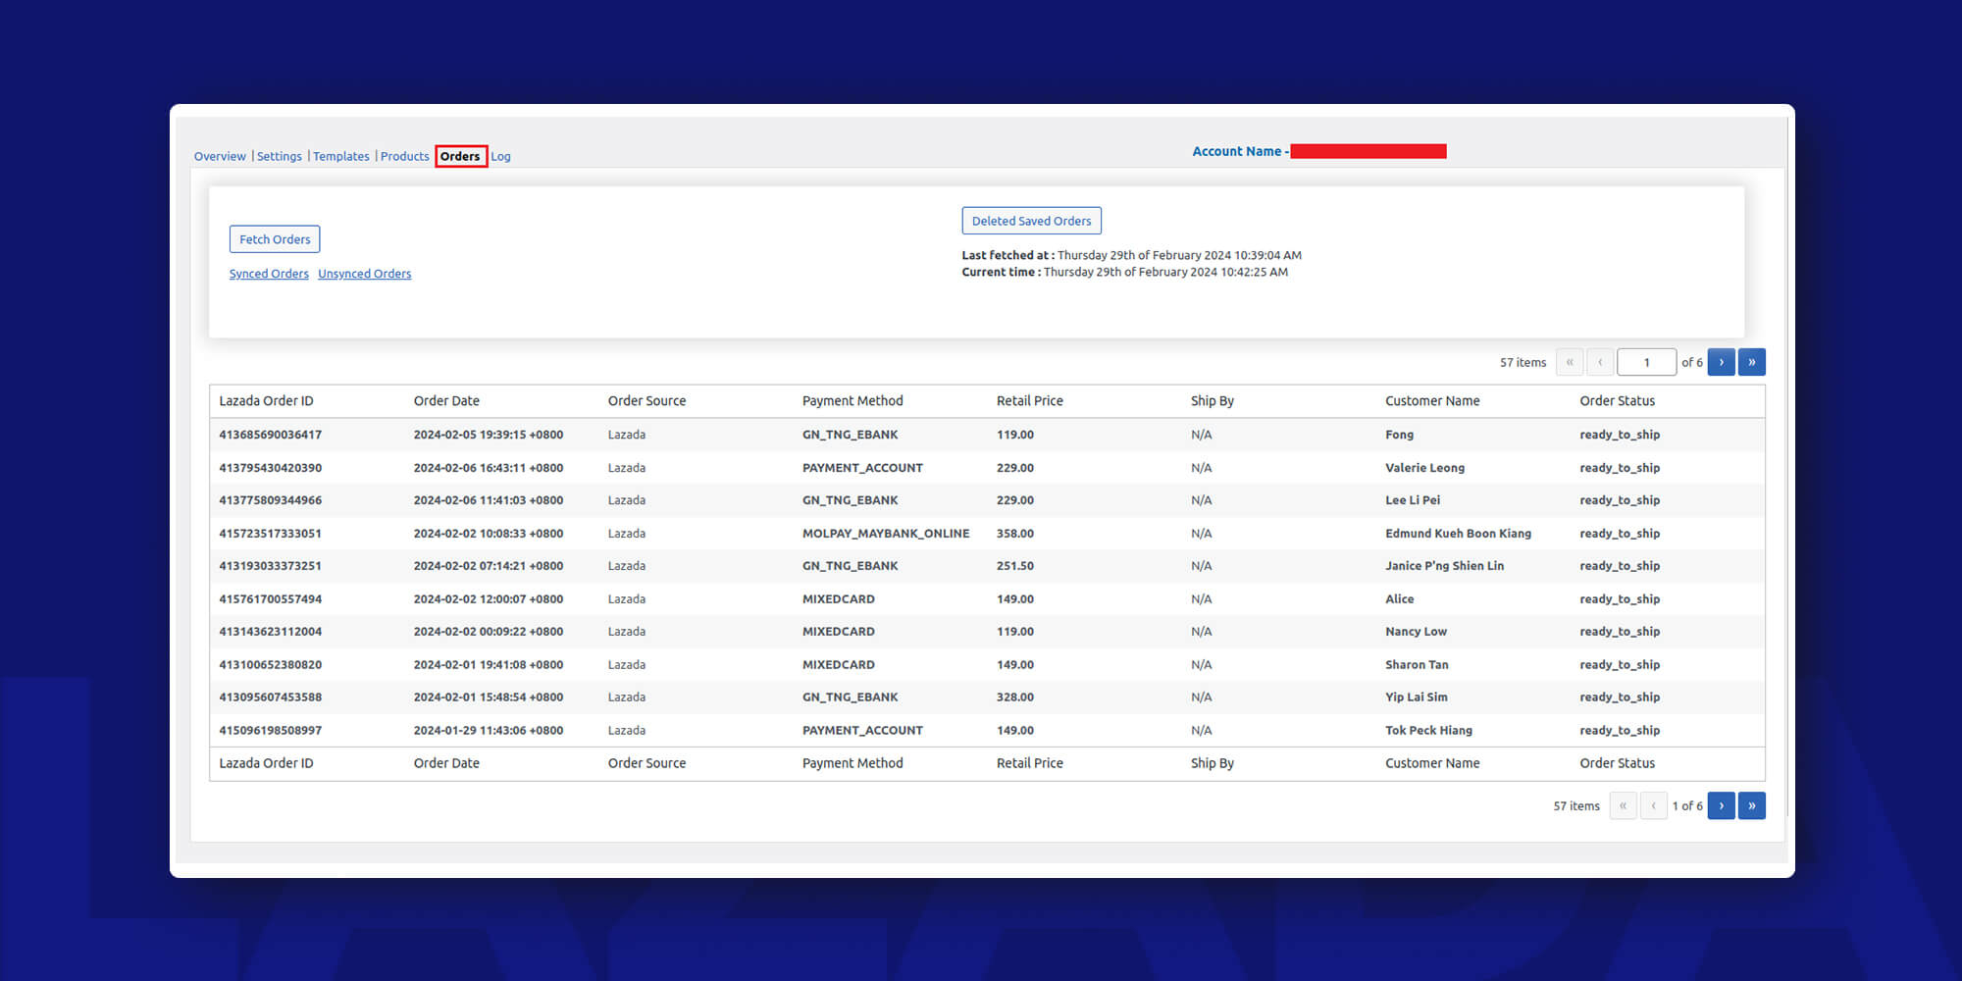Viewport: 1962px width, 981px height.
Task: Select order row 413685690036417
Action: (271, 435)
